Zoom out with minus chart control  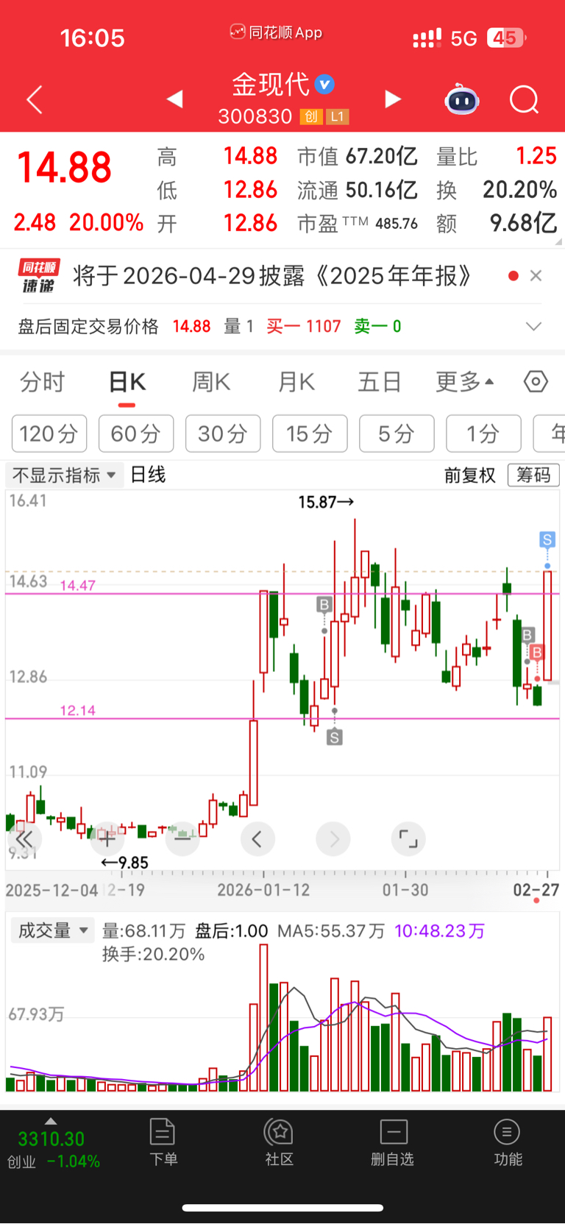[x=182, y=838]
